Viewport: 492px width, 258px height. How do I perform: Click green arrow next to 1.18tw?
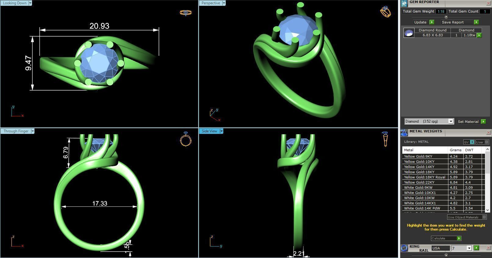pos(479,35)
